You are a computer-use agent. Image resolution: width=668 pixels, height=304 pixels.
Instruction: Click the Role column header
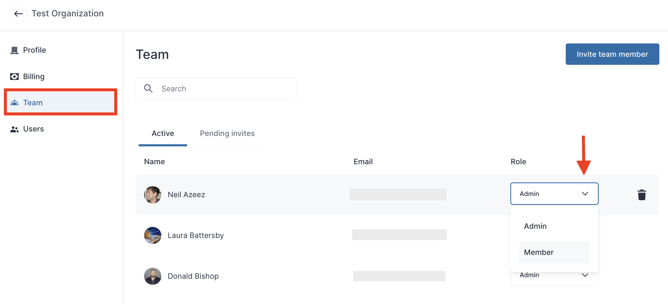click(518, 162)
